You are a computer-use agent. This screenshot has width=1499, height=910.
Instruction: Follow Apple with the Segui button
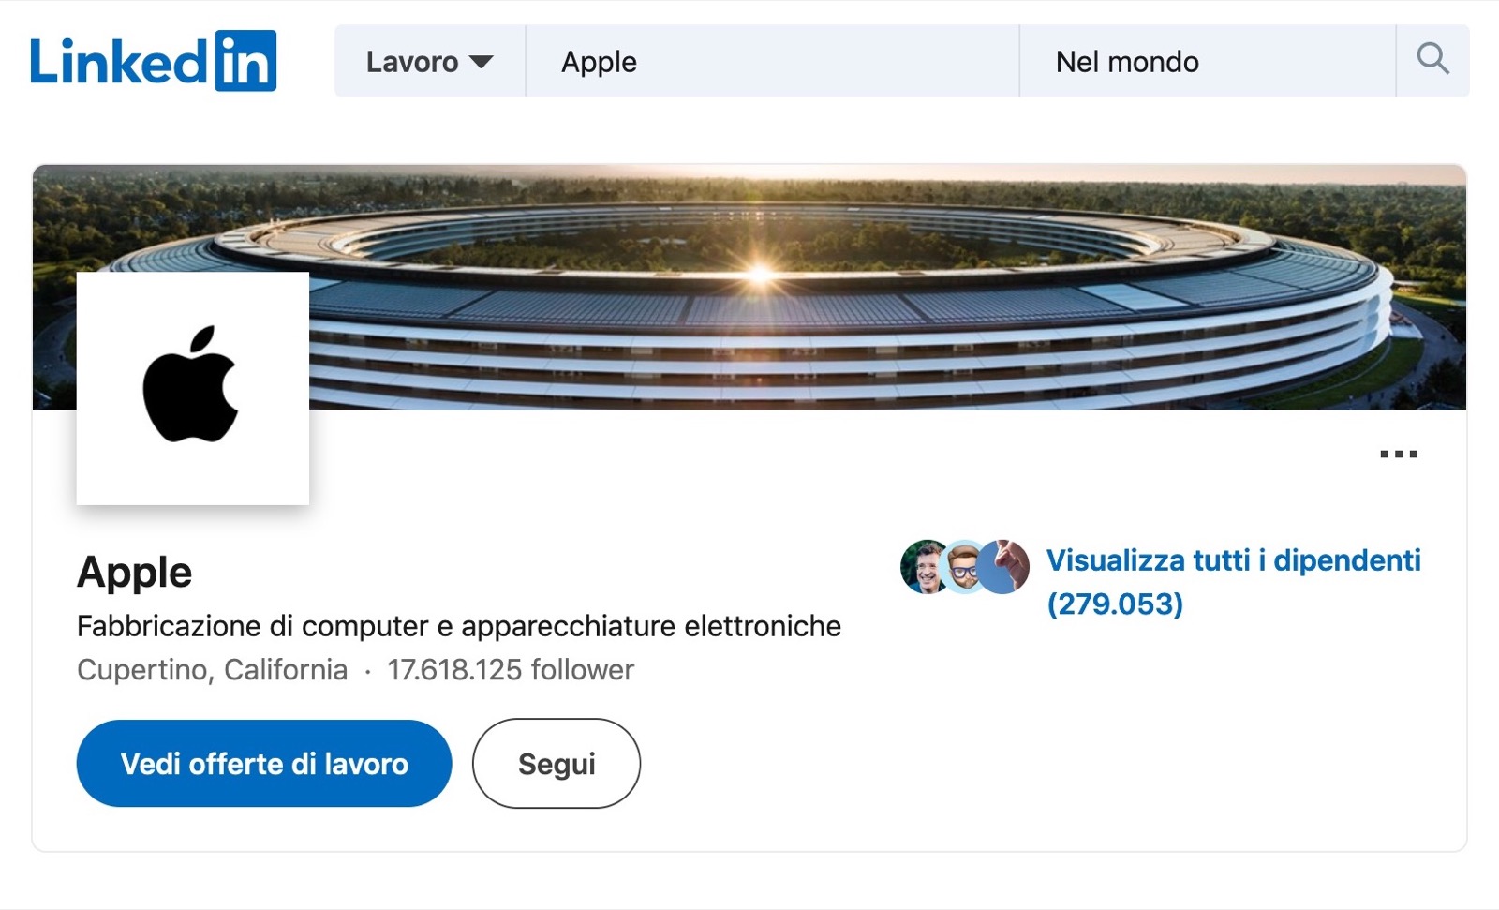(x=557, y=764)
